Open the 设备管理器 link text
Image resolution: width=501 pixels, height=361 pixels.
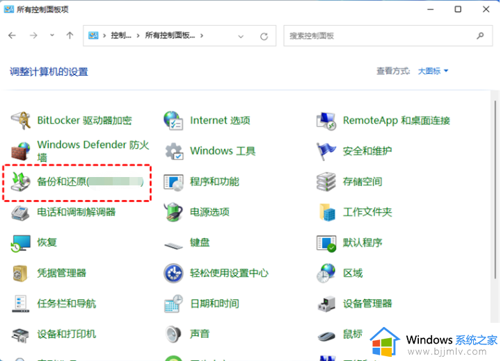tap(367, 303)
